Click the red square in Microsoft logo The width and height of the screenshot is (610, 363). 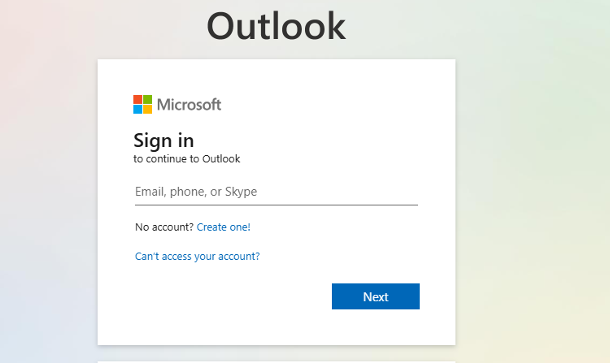click(138, 99)
